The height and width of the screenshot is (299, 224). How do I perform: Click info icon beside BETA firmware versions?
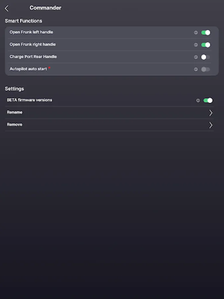[198, 100]
